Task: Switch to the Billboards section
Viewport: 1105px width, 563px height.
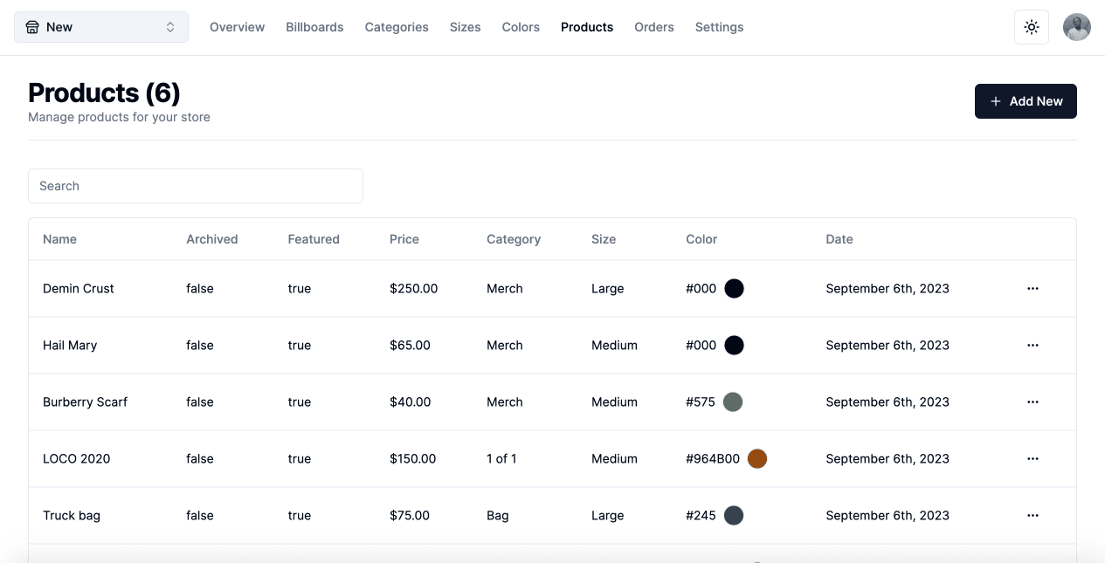Action: point(314,27)
